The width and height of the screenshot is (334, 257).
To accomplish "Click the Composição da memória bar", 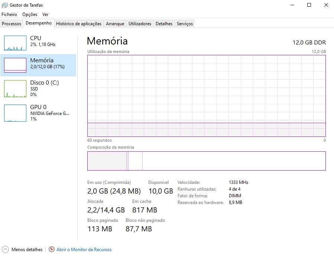I will [206, 161].
